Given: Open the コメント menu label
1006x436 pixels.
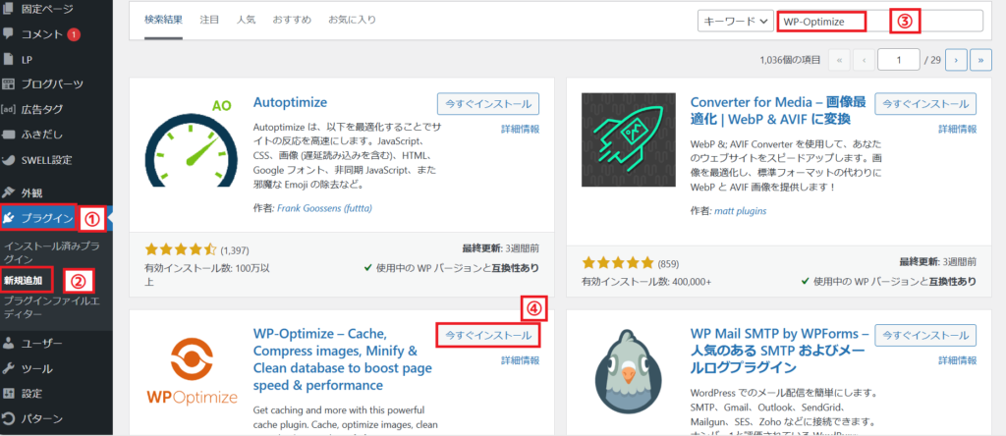Looking at the screenshot, I should pyautogui.click(x=41, y=34).
